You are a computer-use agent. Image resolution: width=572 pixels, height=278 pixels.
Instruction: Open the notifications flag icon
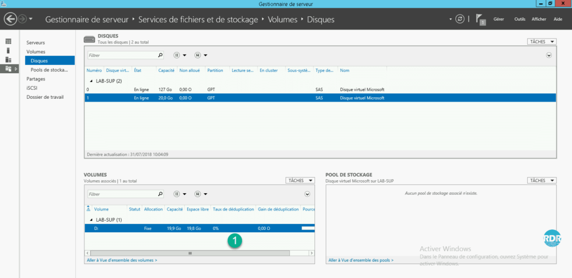pyautogui.click(x=481, y=20)
